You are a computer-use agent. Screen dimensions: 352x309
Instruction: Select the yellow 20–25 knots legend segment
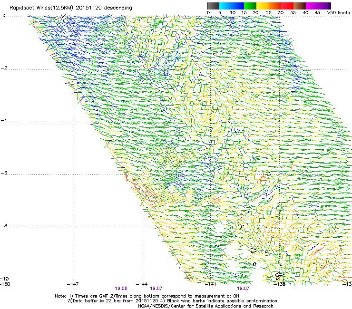point(263,6)
